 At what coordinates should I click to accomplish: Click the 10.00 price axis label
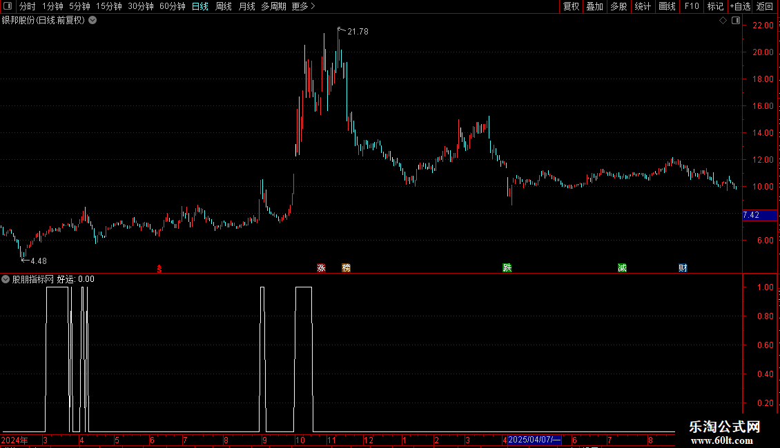click(763, 187)
